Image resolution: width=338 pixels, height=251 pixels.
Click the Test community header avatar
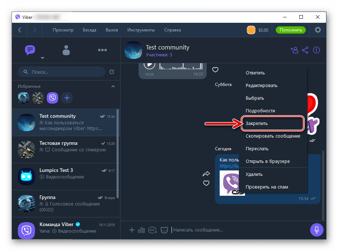(x=133, y=50)
